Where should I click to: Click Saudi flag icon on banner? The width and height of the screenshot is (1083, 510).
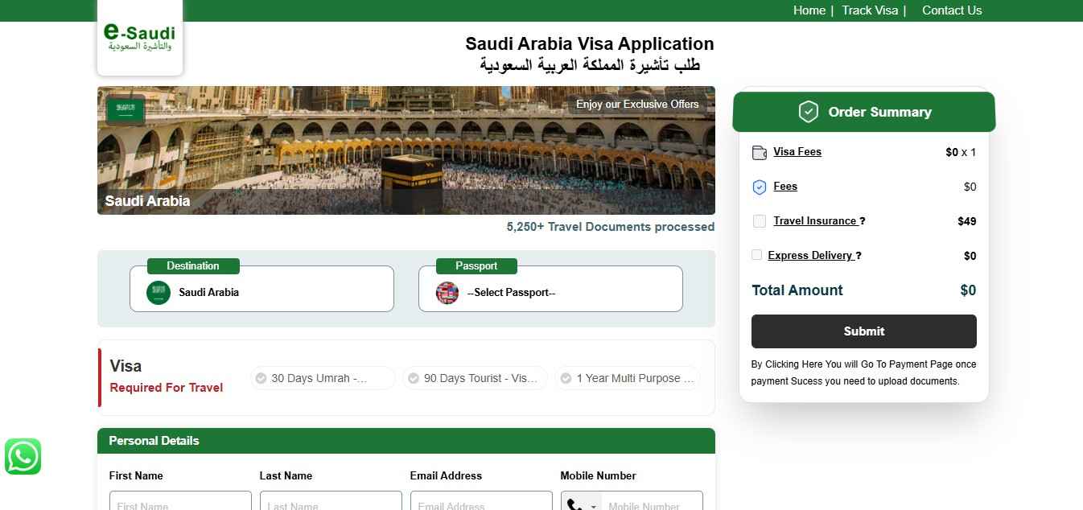tap(126, 109)
